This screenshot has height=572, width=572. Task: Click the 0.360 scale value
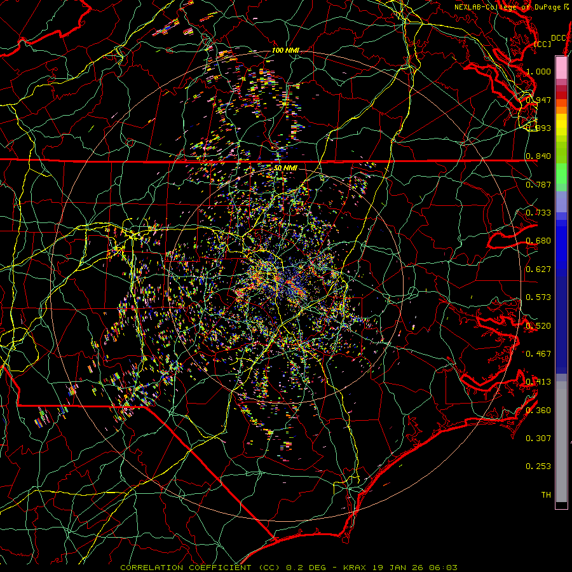click(x=538, y=411)
